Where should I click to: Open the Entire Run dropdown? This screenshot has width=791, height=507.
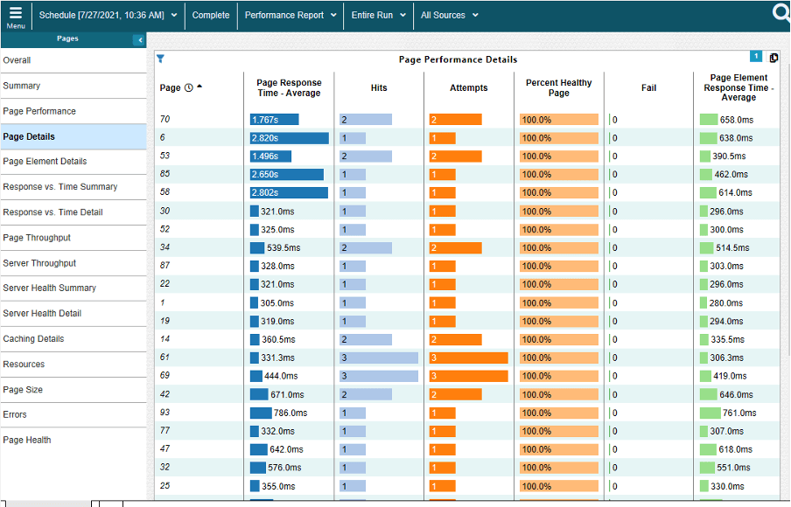pos(378,15)
